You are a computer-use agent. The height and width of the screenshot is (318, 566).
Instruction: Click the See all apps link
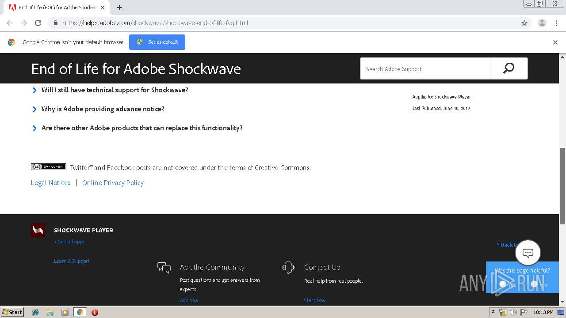(69, 242)
